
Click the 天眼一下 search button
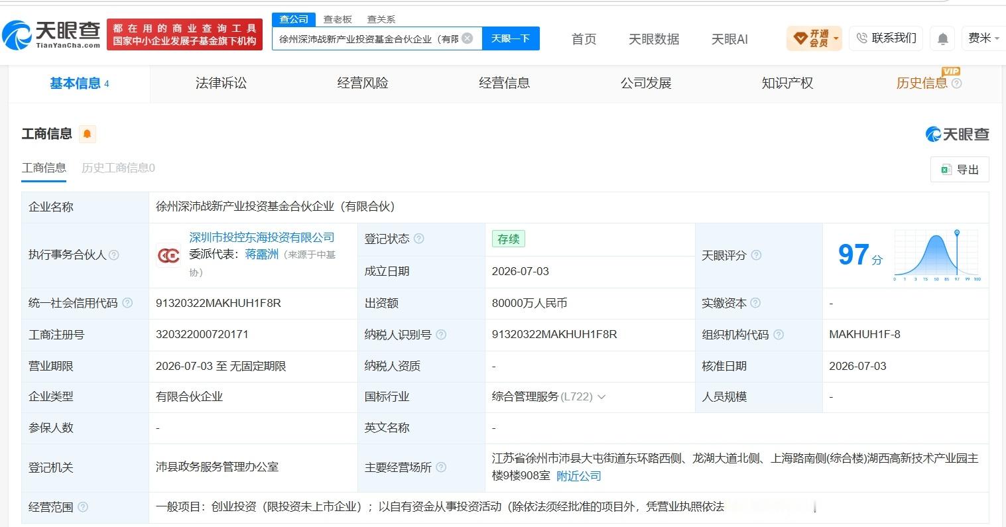(x=511, y=38)
